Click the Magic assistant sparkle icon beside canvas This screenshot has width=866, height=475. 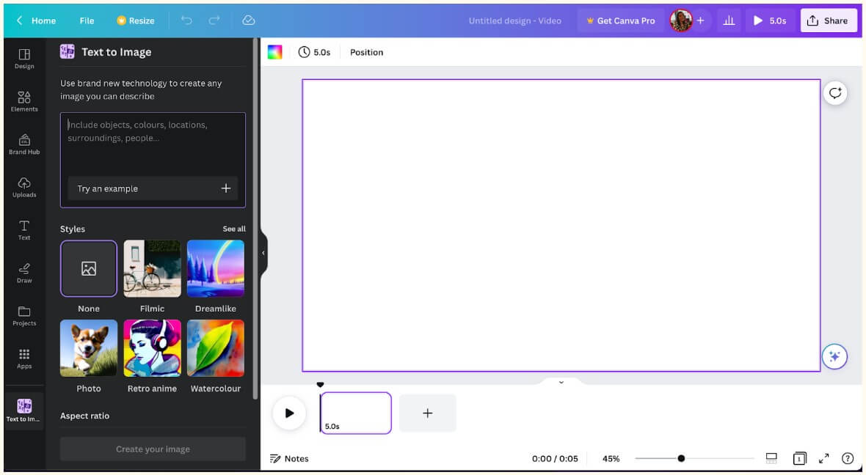[x=834, y=357]
